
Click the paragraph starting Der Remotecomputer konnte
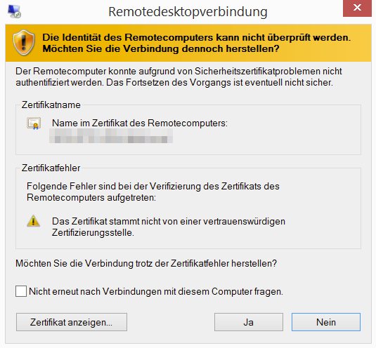pos(179,77)
